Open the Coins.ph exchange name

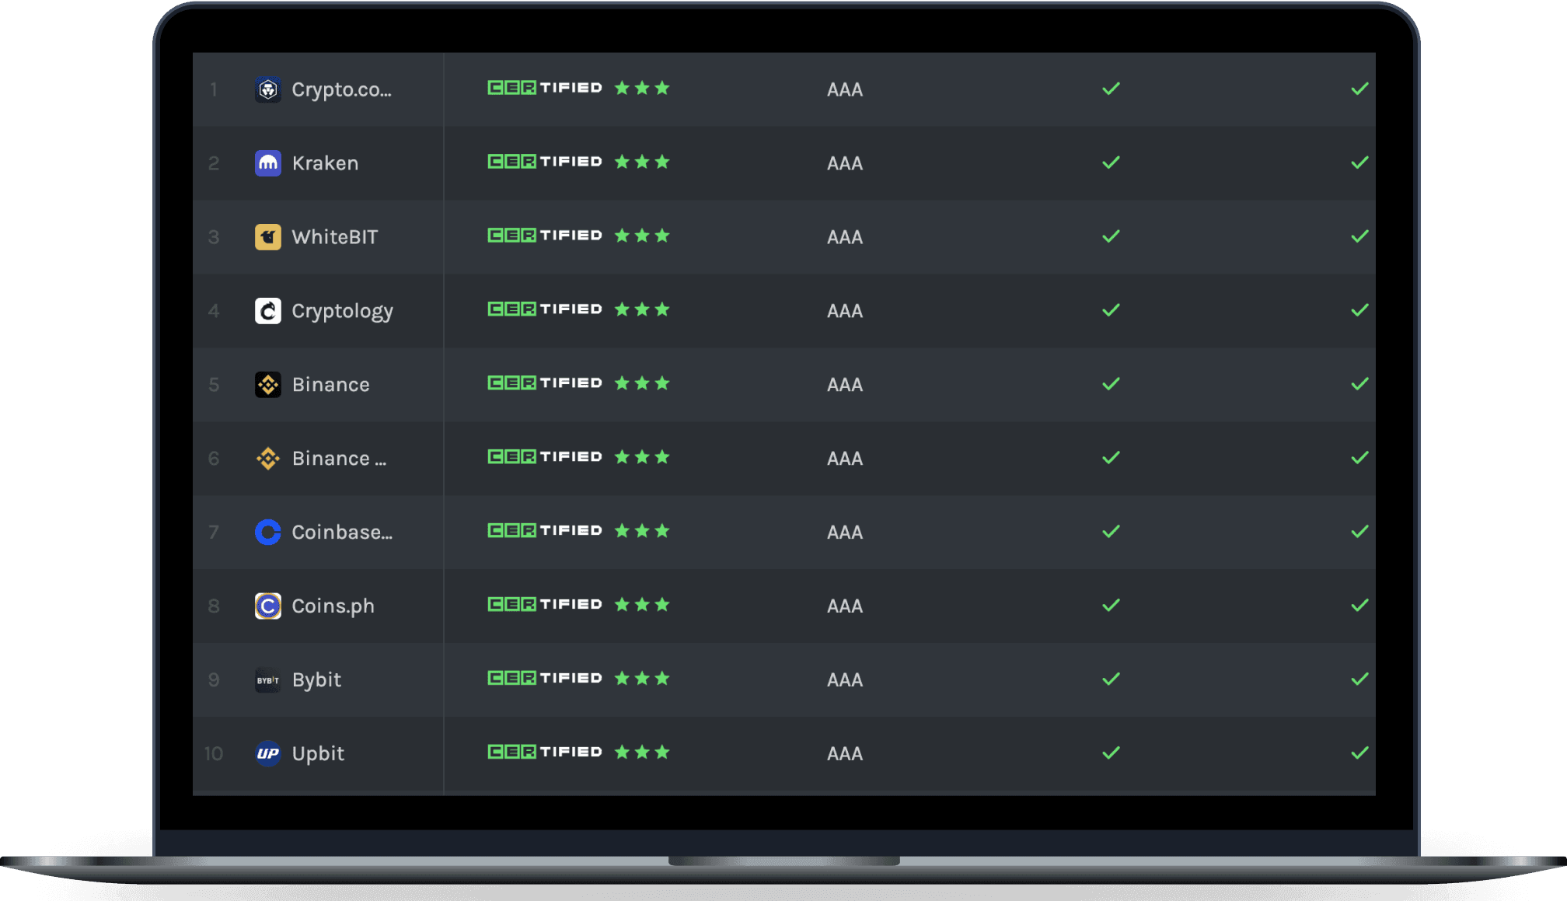[333, 606]
